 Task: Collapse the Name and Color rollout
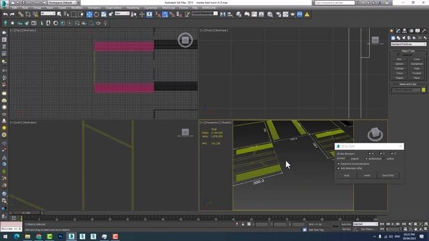click(408, 84)
